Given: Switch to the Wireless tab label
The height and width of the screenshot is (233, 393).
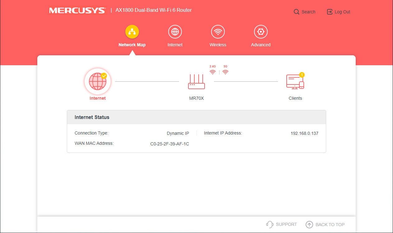Looking at the screenshot, I should pyautogui.click(x=218, y=45).
